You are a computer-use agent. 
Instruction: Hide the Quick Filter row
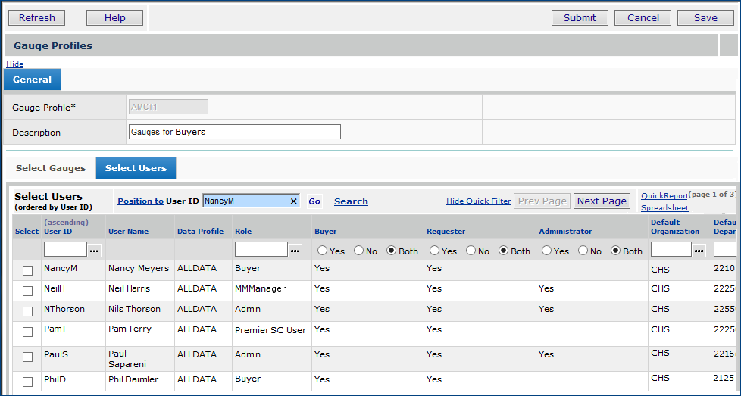478,201
